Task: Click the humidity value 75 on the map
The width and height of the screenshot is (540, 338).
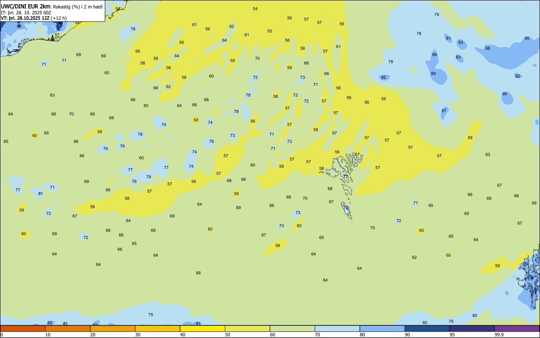Action: (151, 315)
